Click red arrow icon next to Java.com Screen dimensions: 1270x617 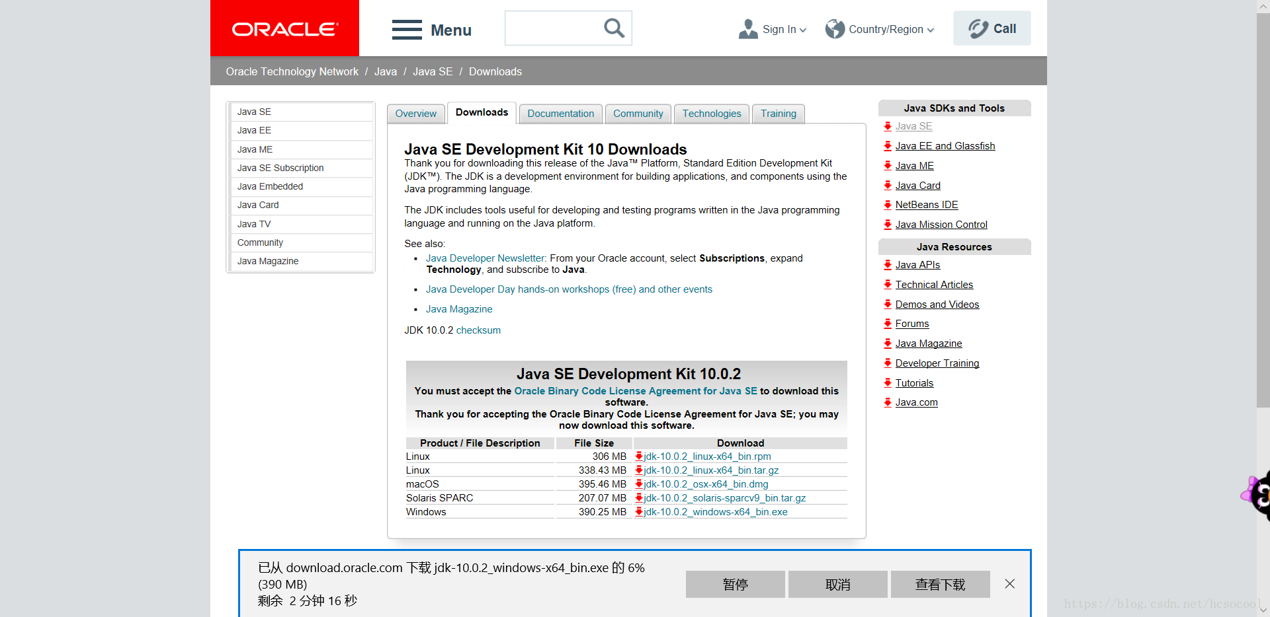pos(888,402)
